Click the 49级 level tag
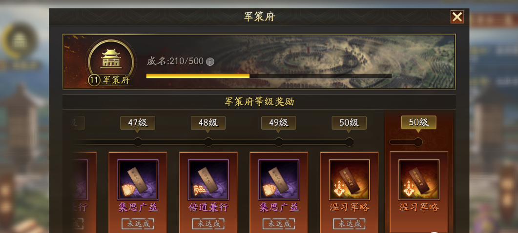Image resolution: width=518 pixels, height=233 pixels. coord(278,123)
